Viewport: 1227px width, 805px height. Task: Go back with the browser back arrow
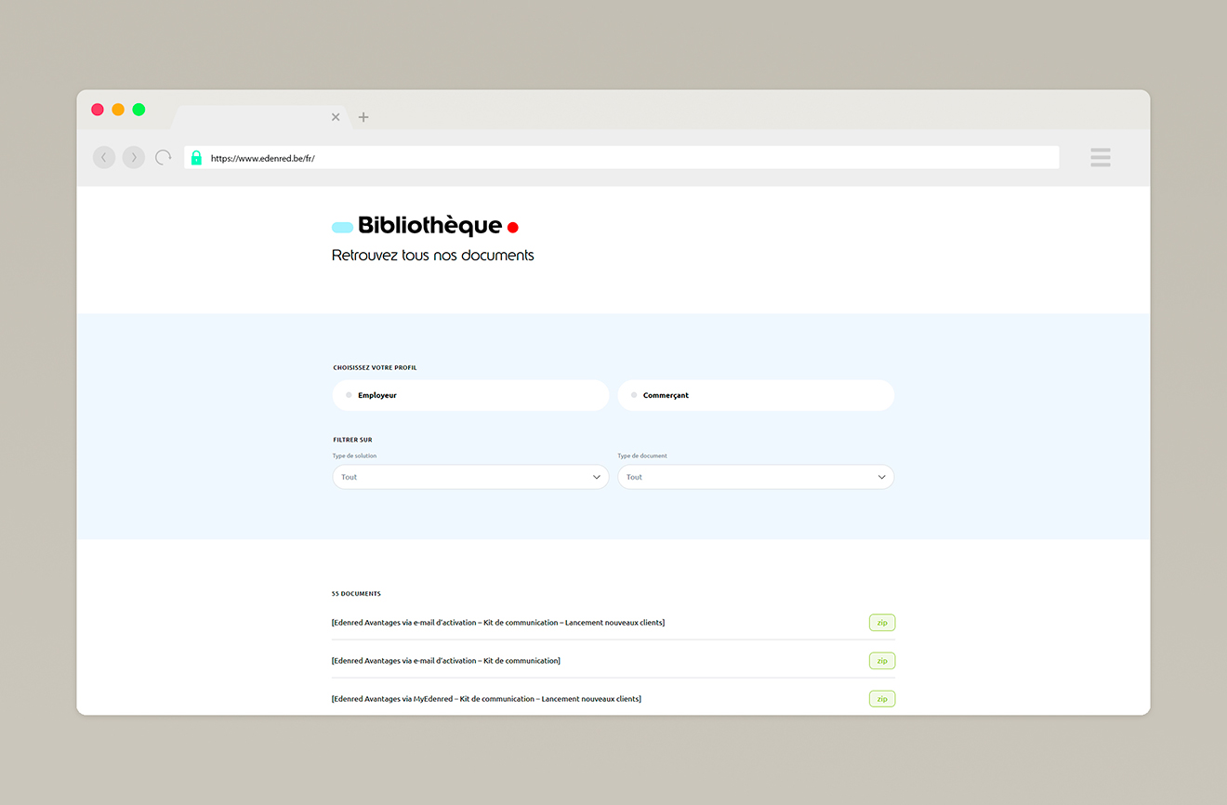point(104,158)
